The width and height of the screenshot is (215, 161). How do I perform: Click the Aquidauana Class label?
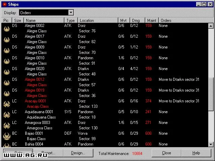[41, 117]
